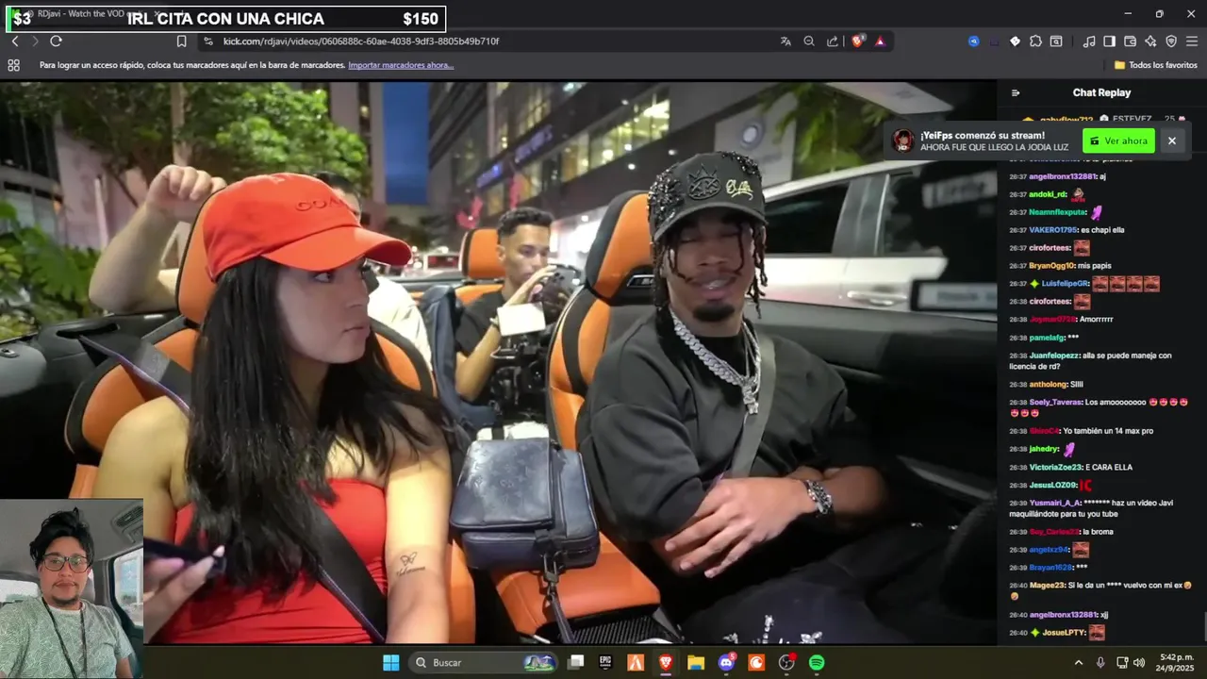The width and height of the screenshot is (1207, 679).
Task: Click username Yusmairi_A_A in chat
Action: click(x=1055, y=503)
